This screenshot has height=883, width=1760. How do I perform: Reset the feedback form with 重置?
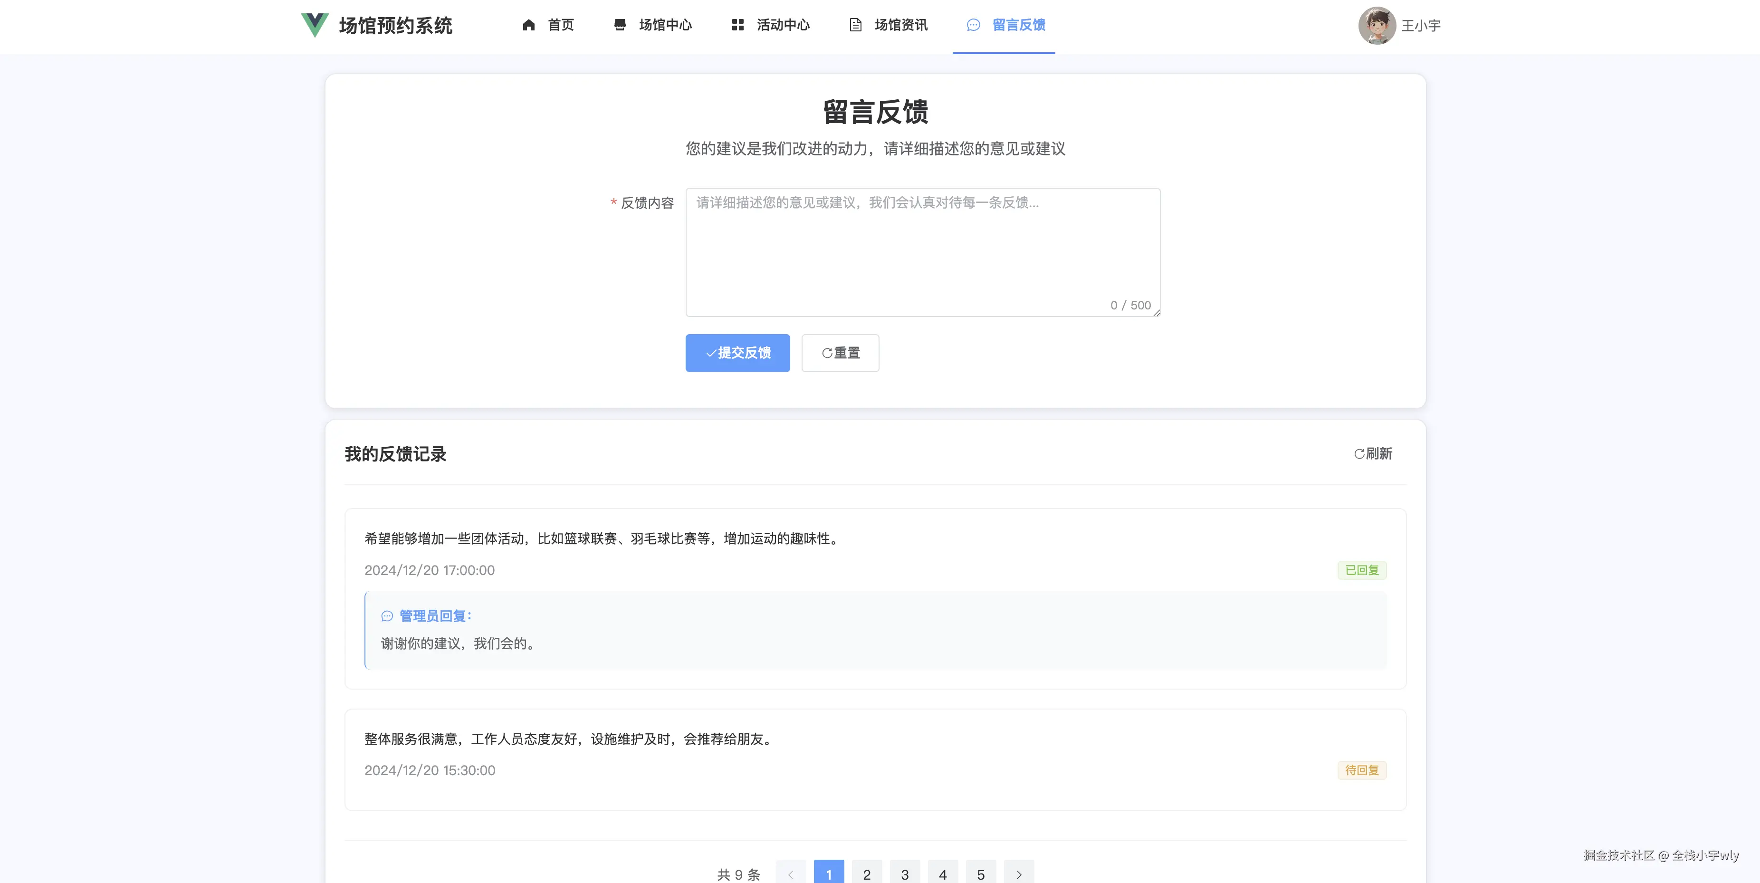click(x=840, y=353)
